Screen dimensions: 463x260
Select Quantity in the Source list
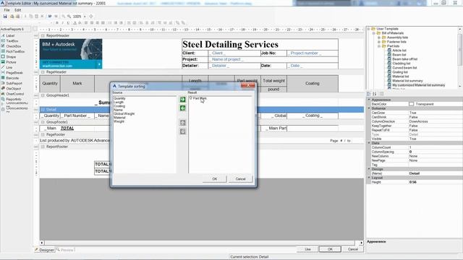tap(119, 98)
